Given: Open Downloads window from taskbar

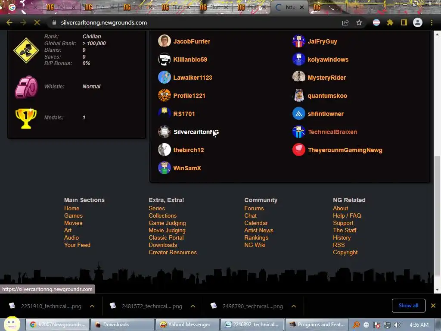Looking at the screenshot, I should pos(123,325).
